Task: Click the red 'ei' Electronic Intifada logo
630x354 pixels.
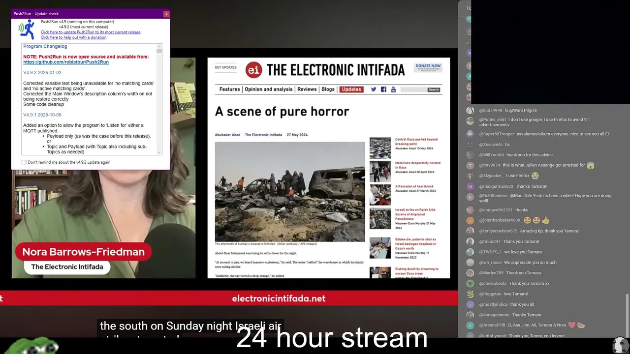Action: (253, 70)
